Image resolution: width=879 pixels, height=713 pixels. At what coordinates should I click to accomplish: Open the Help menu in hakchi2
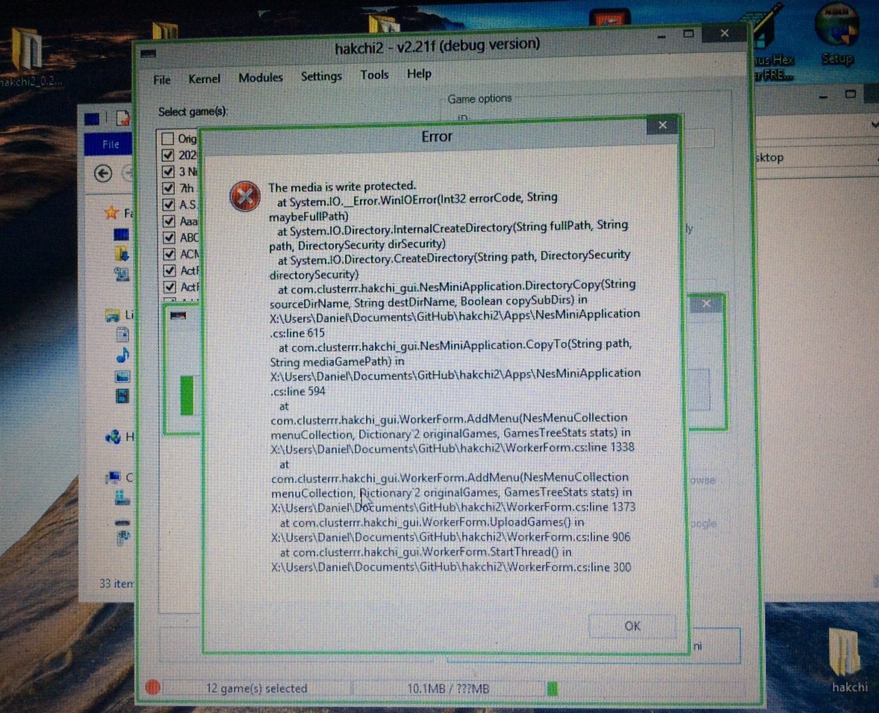tap(419, 73)
